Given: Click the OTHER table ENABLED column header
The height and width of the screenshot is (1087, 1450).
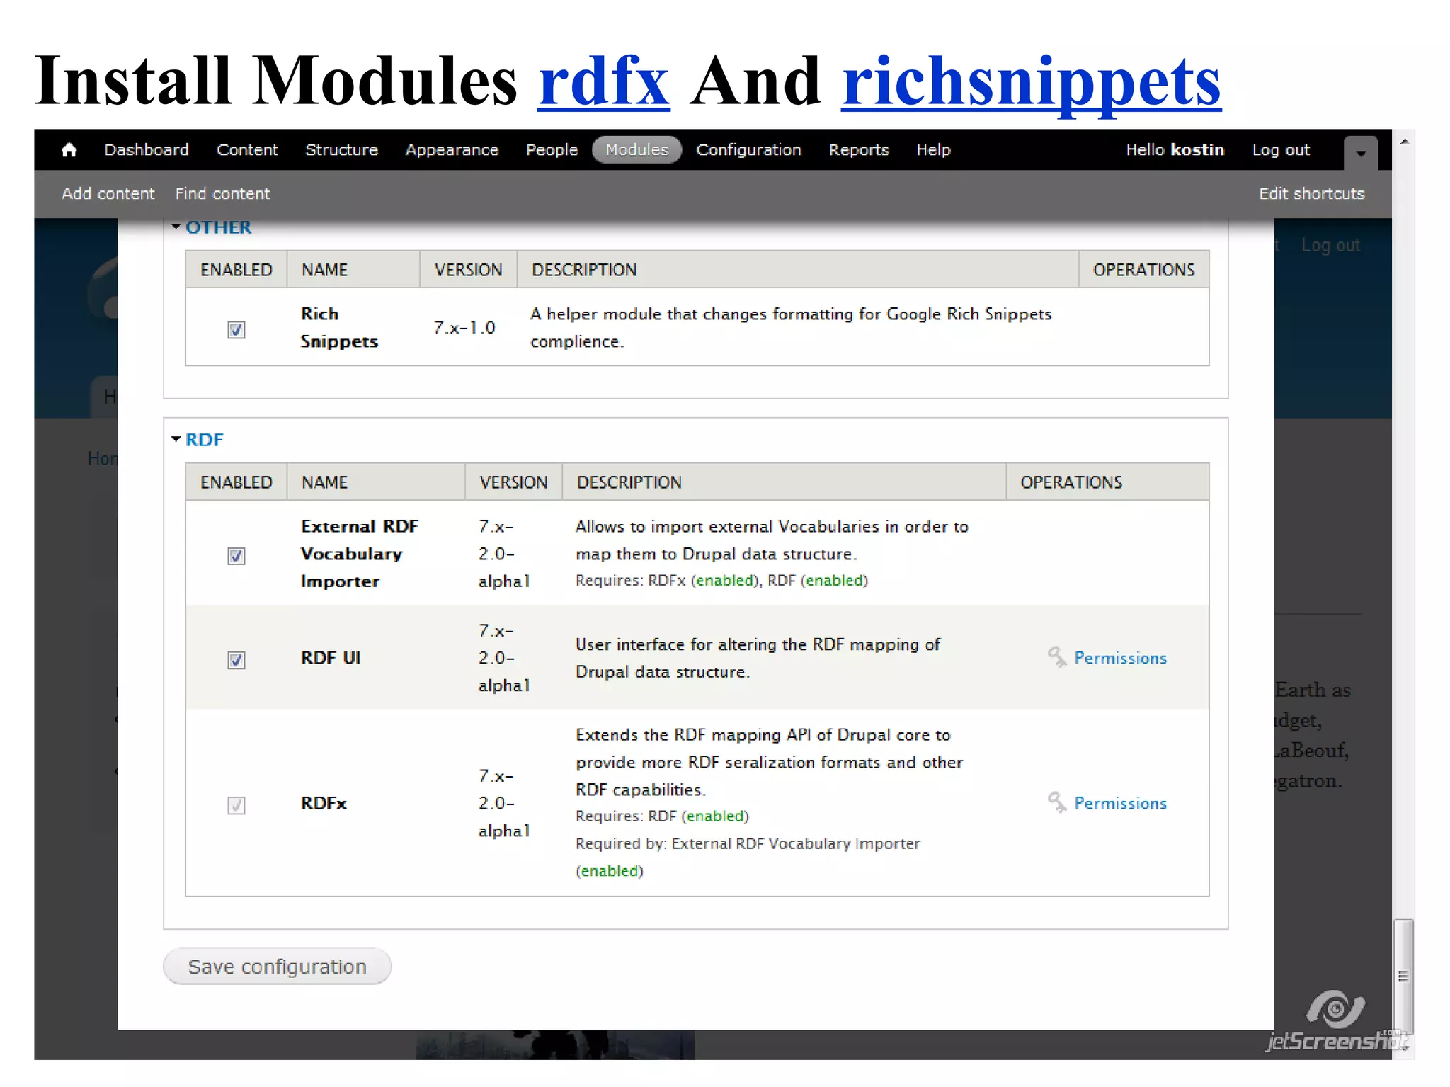Looking at the screenshot, I should tap(236, 270).
